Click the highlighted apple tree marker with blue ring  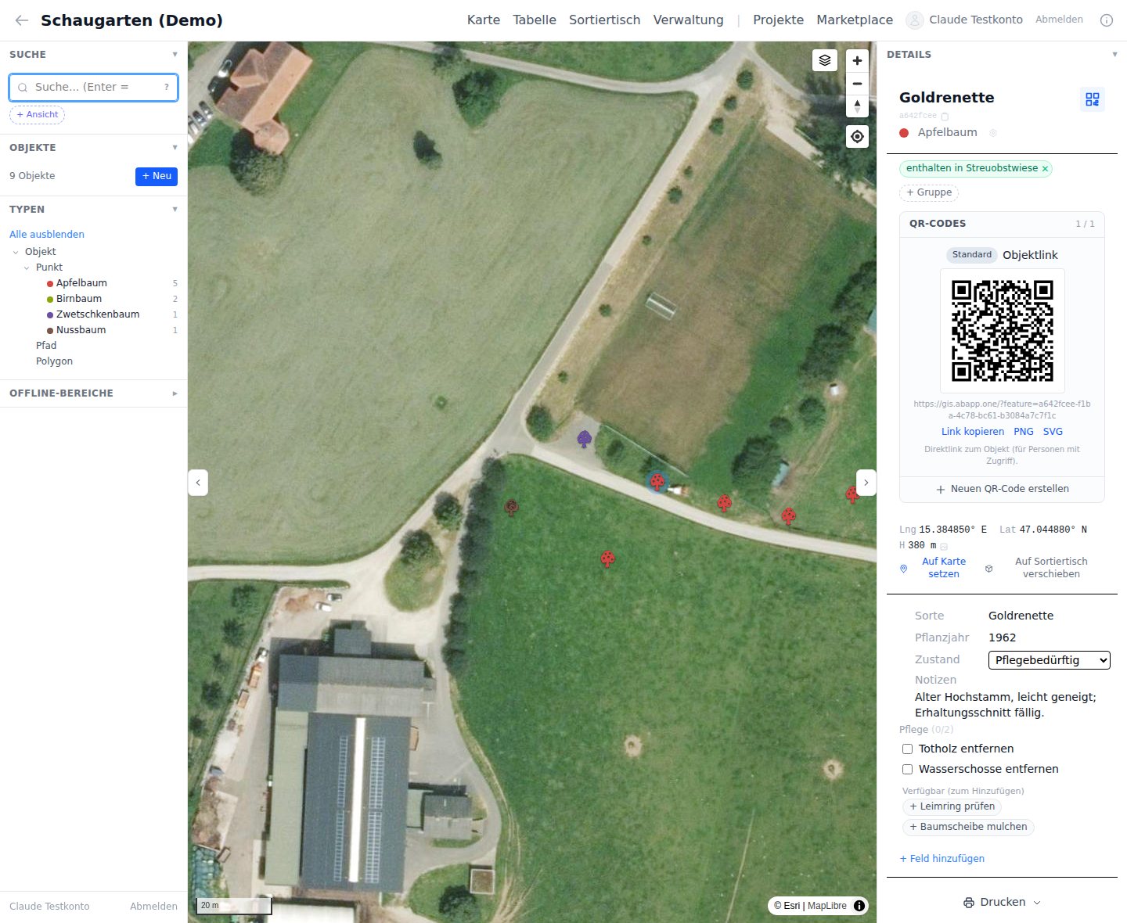[657, 482]
